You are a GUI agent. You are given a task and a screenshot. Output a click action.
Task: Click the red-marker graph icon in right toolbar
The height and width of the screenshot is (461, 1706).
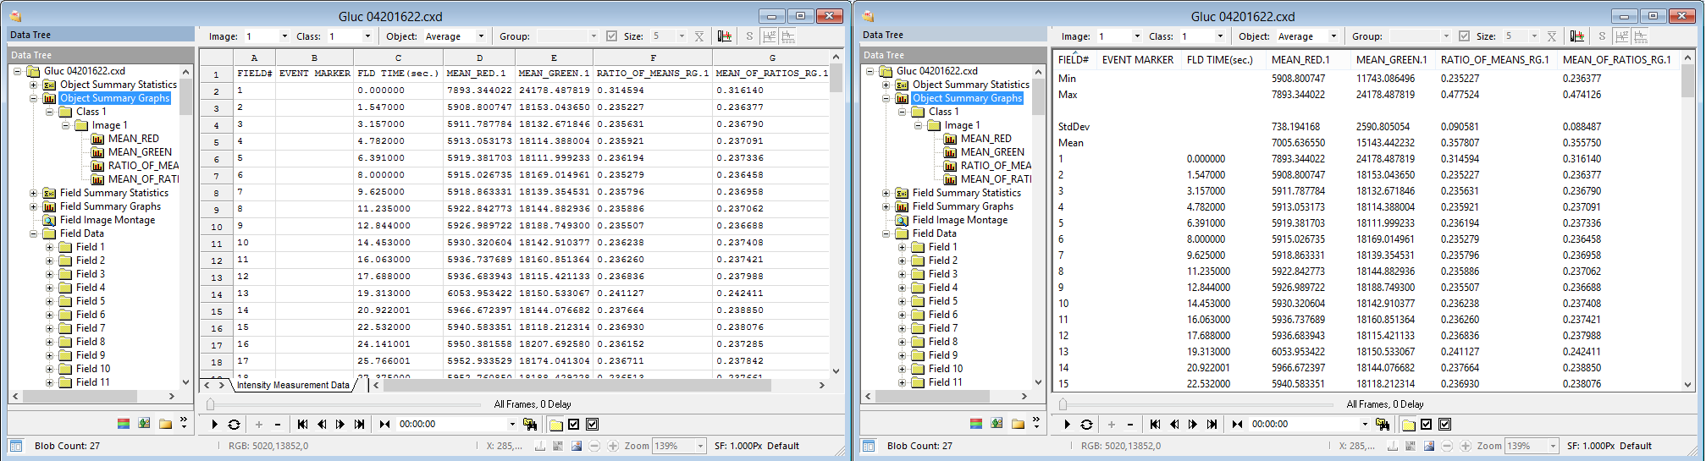(1576, 36)
